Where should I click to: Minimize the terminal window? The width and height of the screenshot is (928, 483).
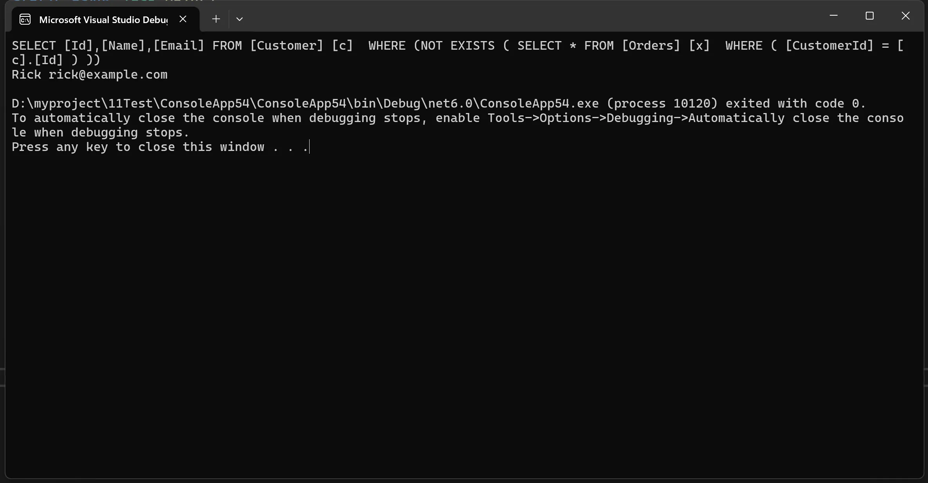(x=834, y=16)
